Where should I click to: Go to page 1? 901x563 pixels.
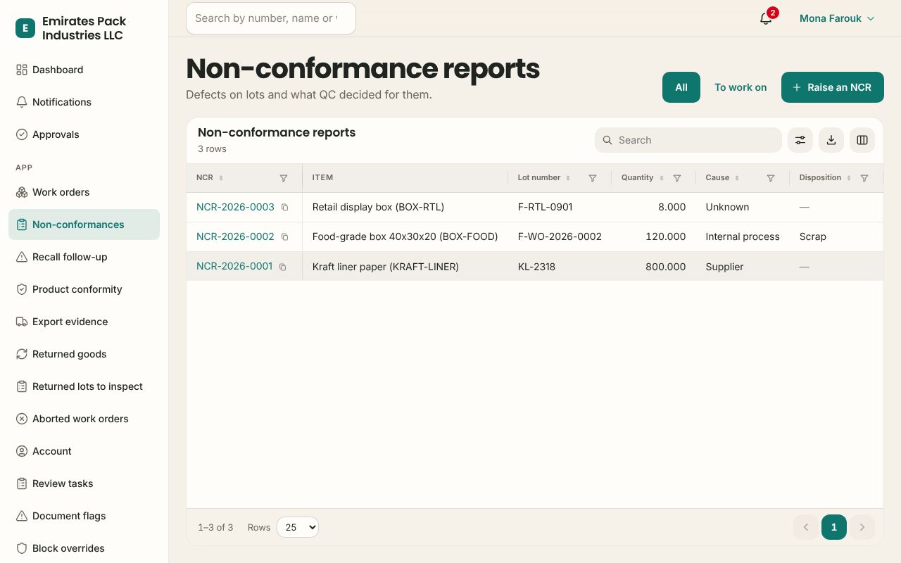(x=834, y=527)
